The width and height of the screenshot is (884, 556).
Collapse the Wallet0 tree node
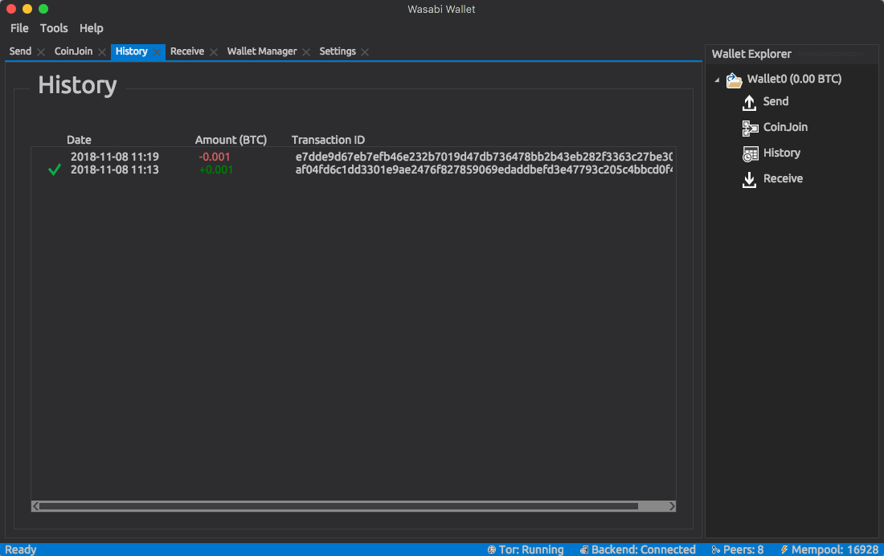coord(717,80)
